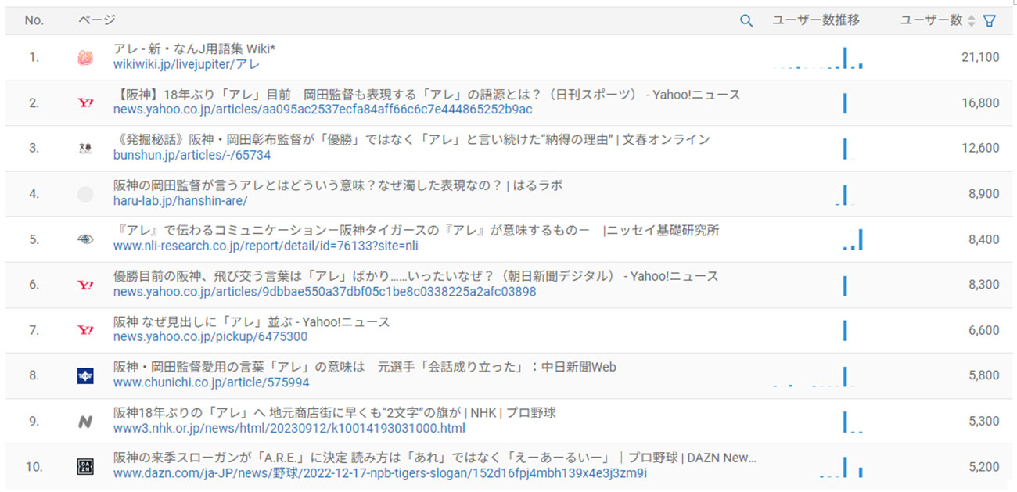
Task: Click the 文春オンライン favicon in row 3
Action: (85, 148)
